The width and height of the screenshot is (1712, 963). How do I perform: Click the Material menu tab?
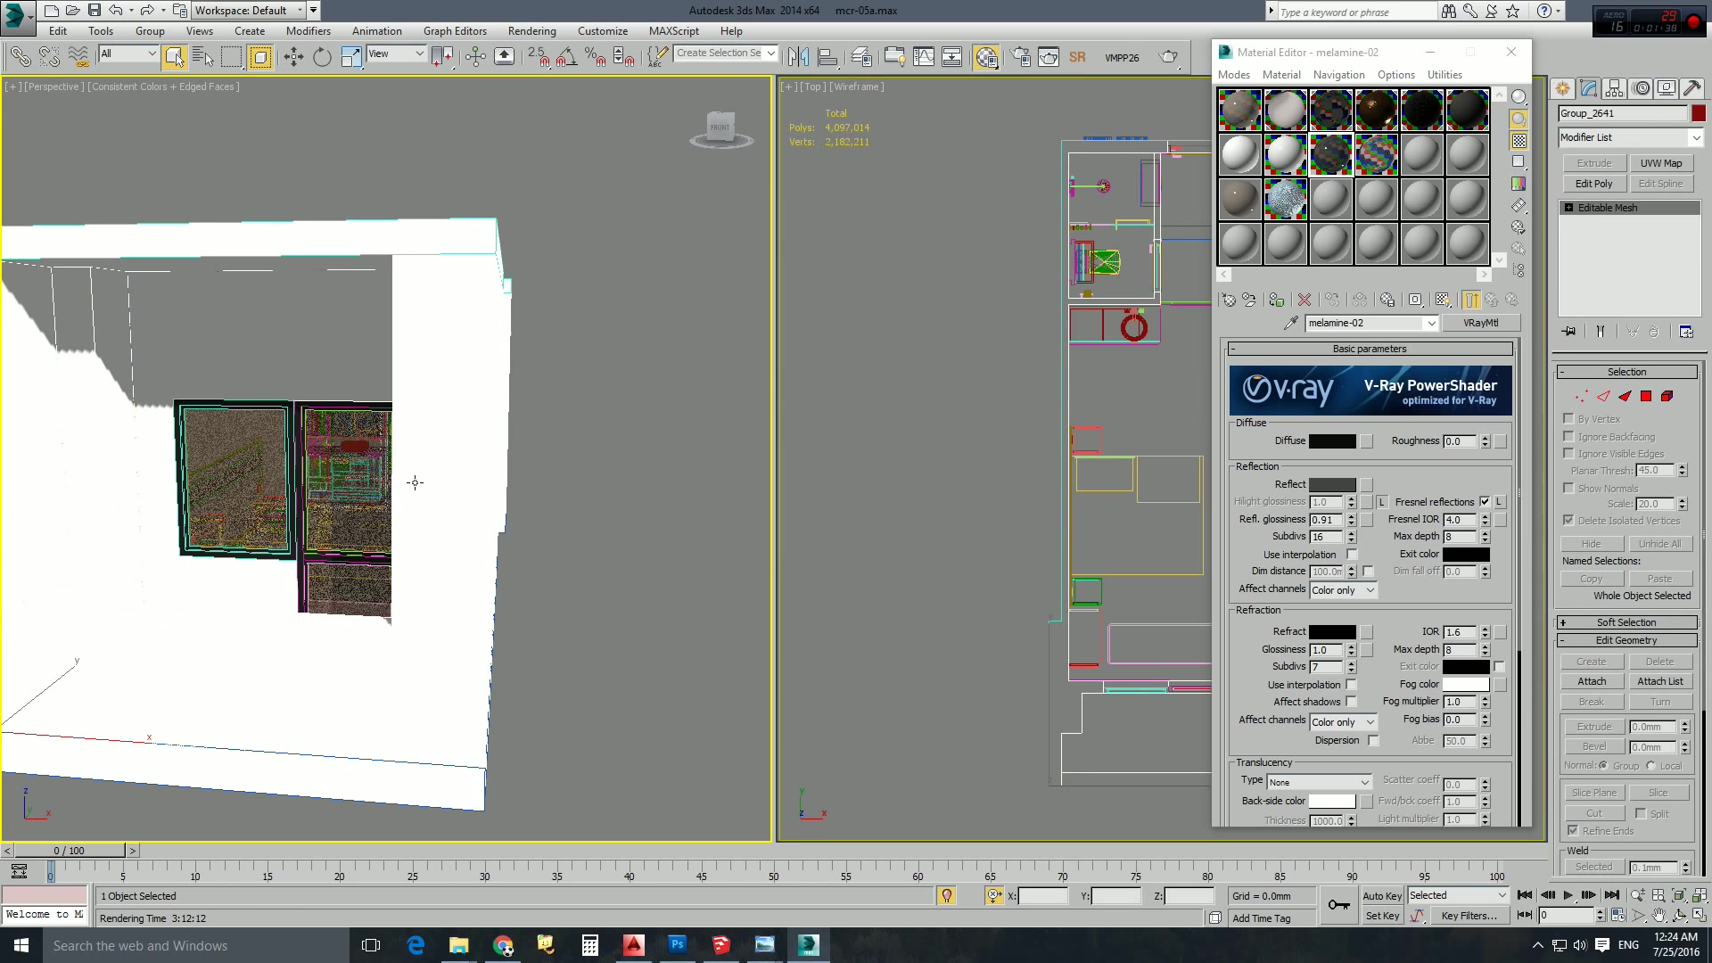point(1281,74)
